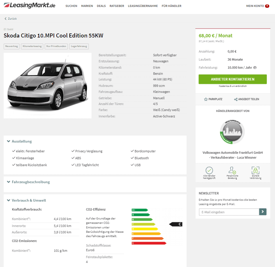275x267 pixels.
Task: Open MEIN KONTO account link
Action: 255,6
